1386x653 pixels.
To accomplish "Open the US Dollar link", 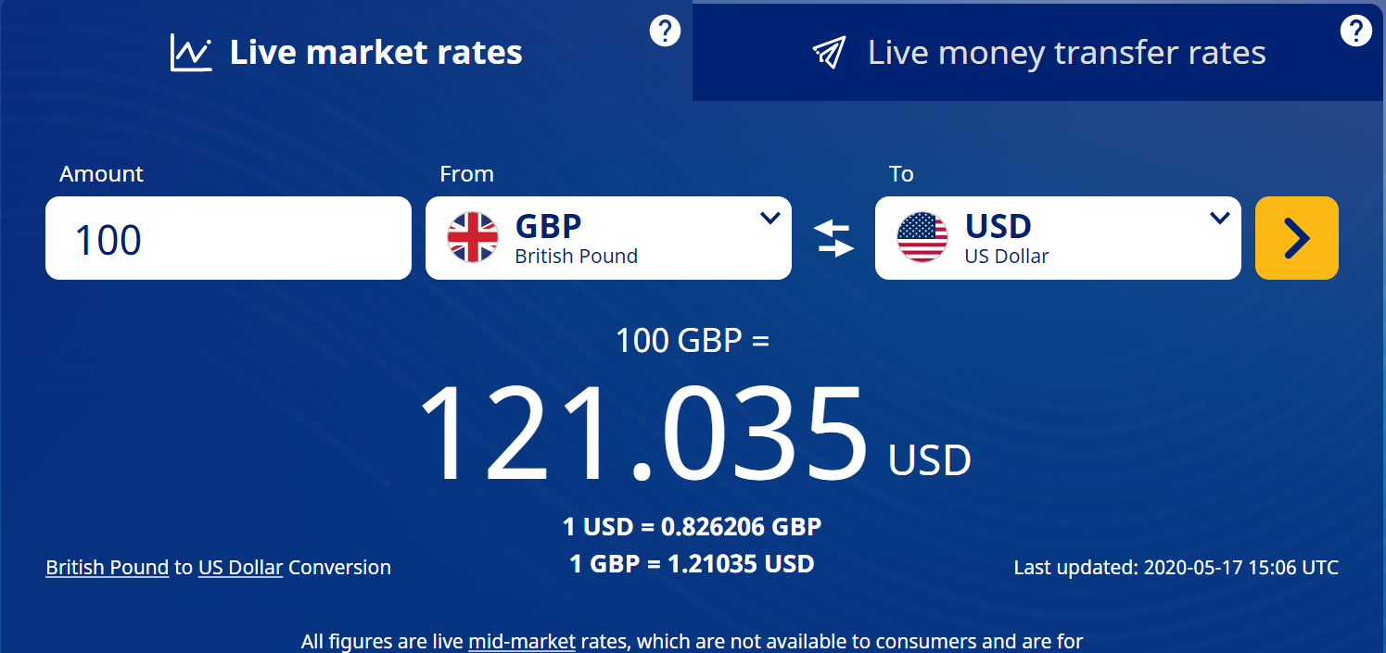I will pos(240,568).
